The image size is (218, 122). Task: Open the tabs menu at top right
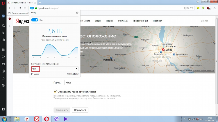tap(198, 2)
